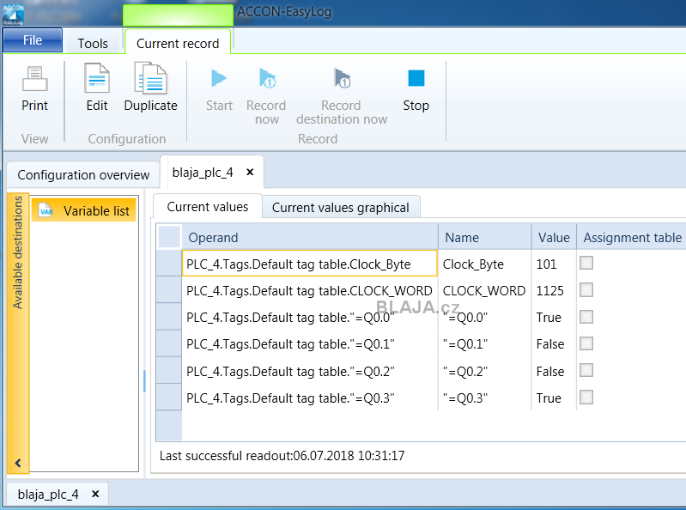
Task: Select the CLOCK_WORD operand cell
Action: [x=310, y=290]
